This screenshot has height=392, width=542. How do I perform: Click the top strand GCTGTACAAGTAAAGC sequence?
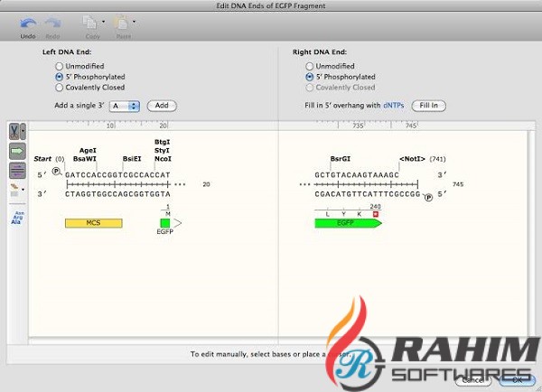(x=357, y=175)
